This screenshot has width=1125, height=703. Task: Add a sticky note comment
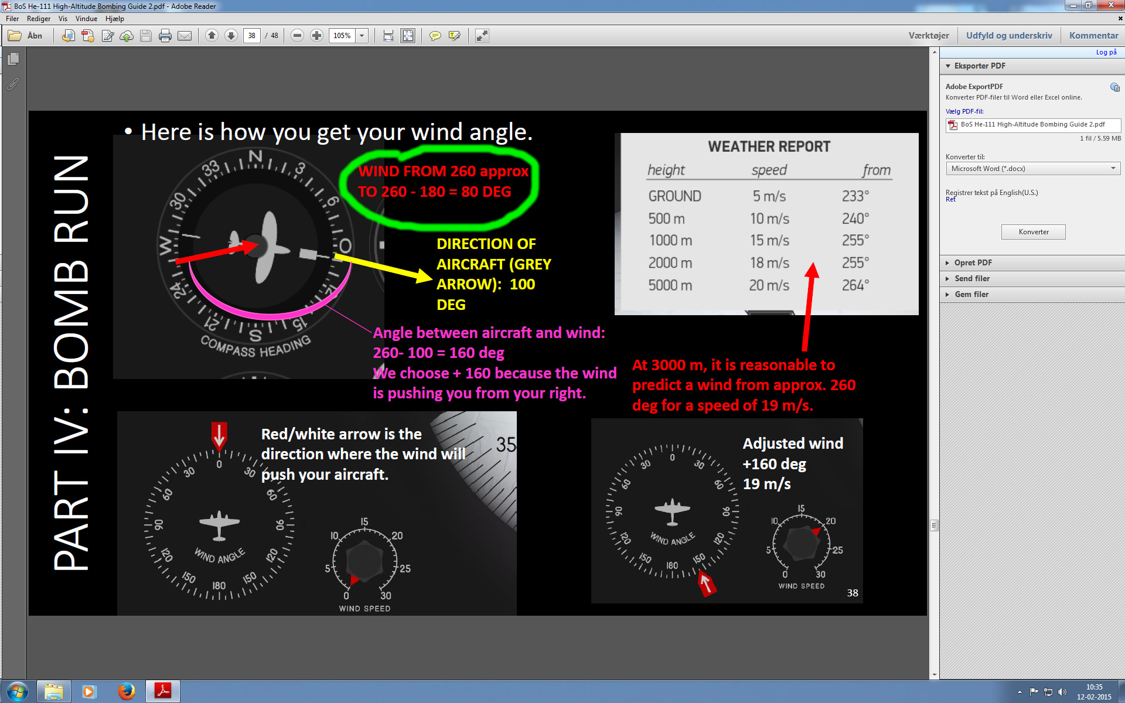435,36
